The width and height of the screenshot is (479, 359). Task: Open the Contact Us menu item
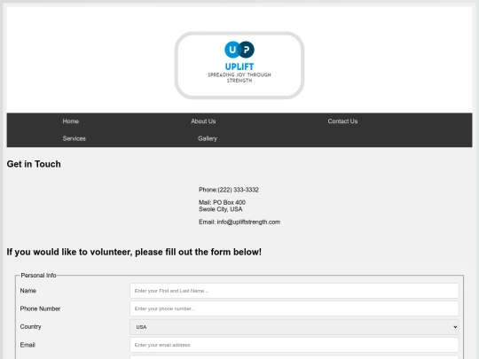click(342, 121)
